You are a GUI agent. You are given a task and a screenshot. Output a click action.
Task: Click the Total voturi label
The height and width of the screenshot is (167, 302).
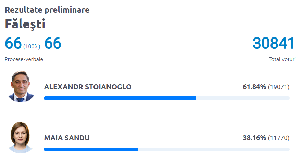(x=282, y=59)
